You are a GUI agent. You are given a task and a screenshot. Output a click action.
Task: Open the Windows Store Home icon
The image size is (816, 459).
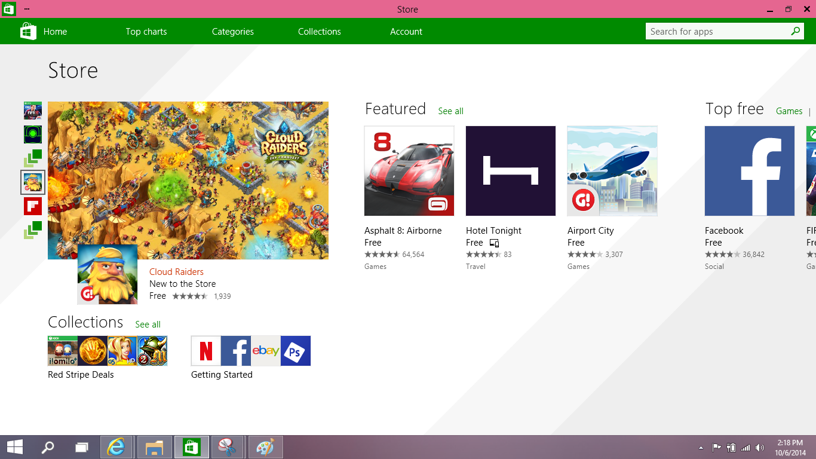(27, 31)
